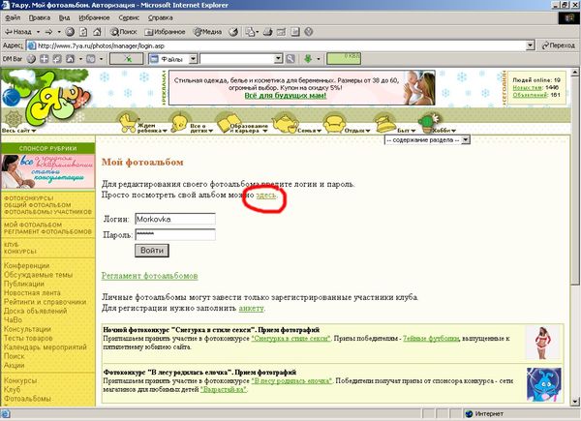This screenshot has height=421, width=581.
Task: Click the teapot icon for Семья section
Action: pos(286,120)
